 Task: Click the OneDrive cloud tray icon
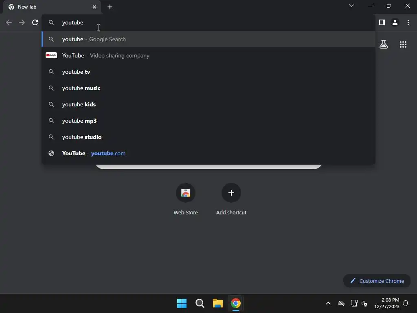(x=341, y=303)
